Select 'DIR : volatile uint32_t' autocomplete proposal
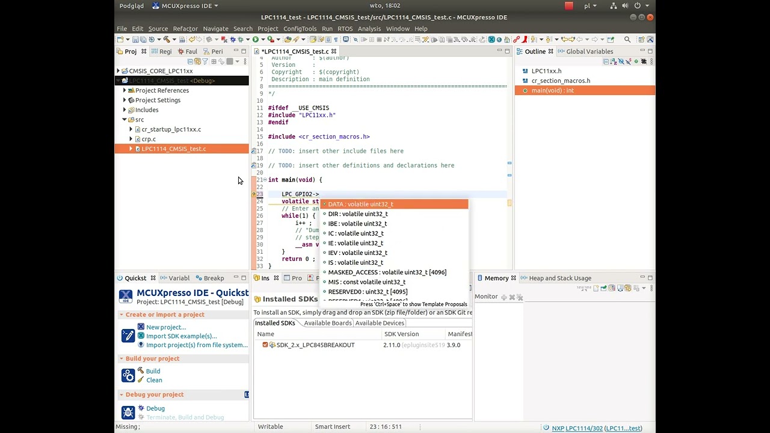770x433 pixels. point(357,214)
